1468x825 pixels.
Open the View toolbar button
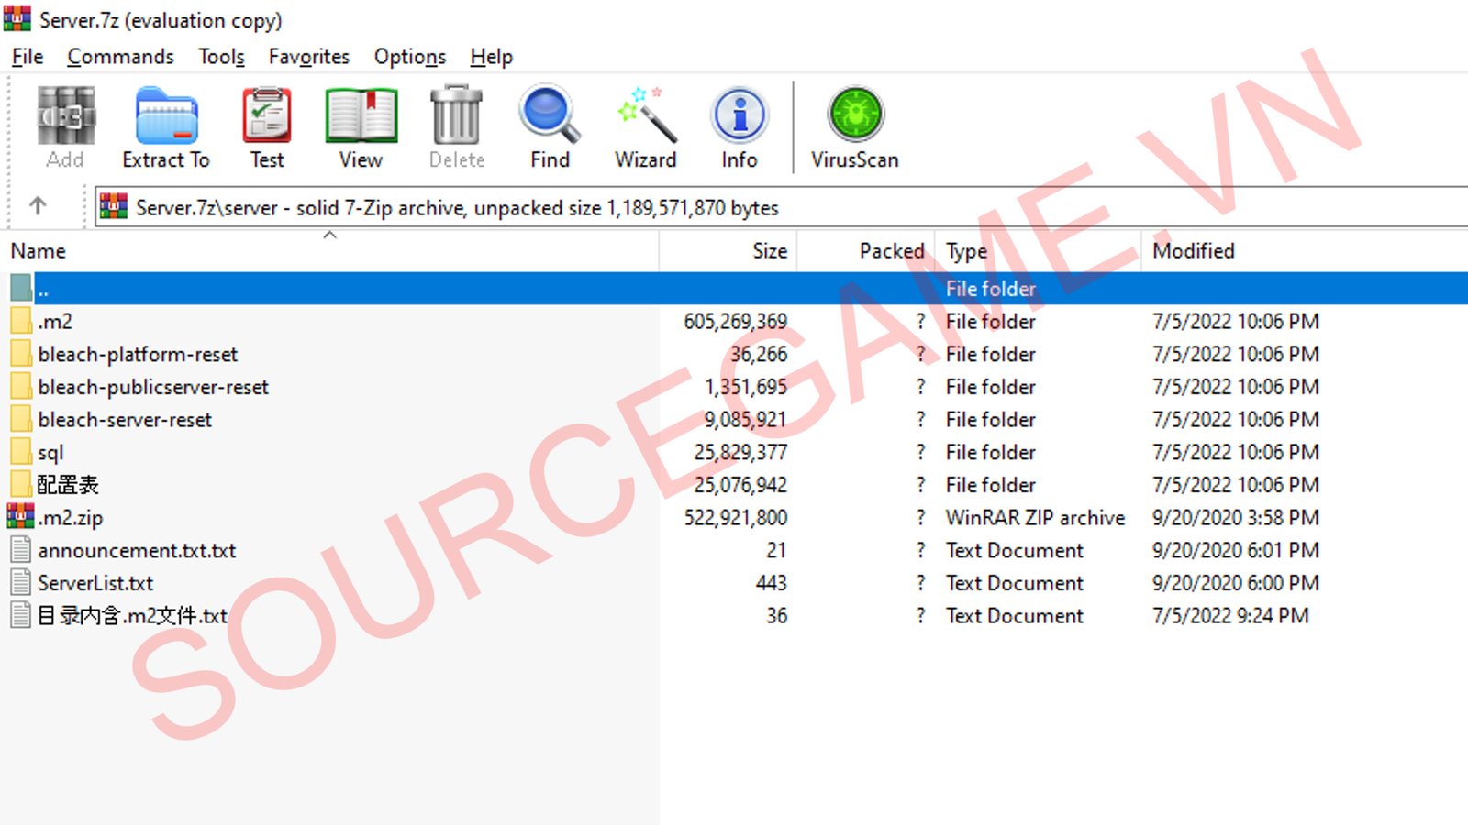pyautogui.click(x=361, y=128)
